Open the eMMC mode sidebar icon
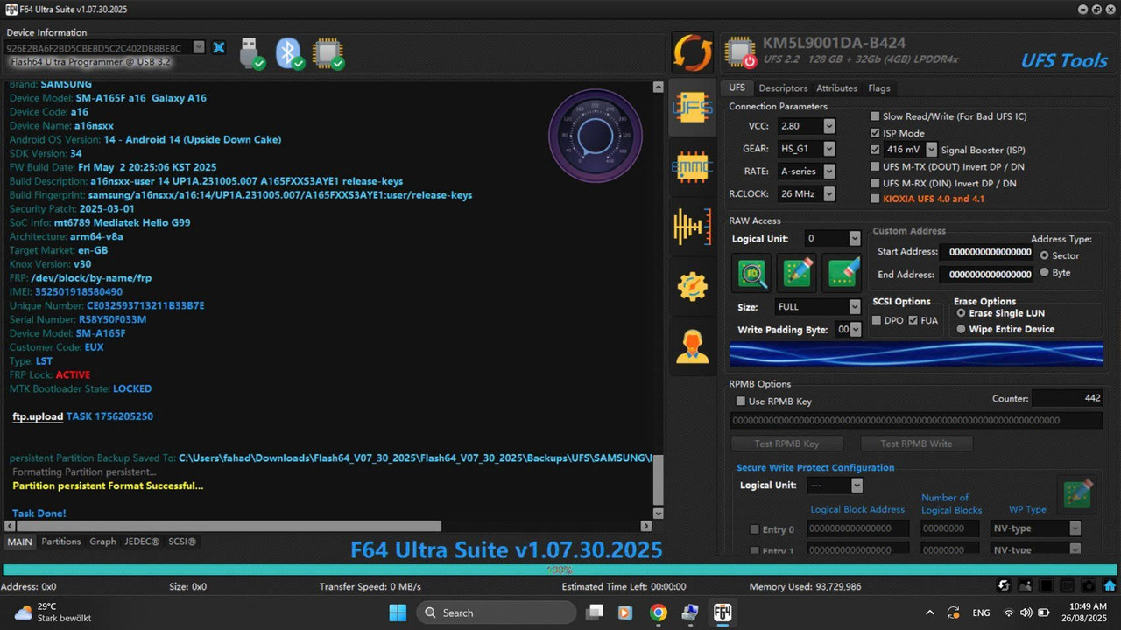 [692, 166]
